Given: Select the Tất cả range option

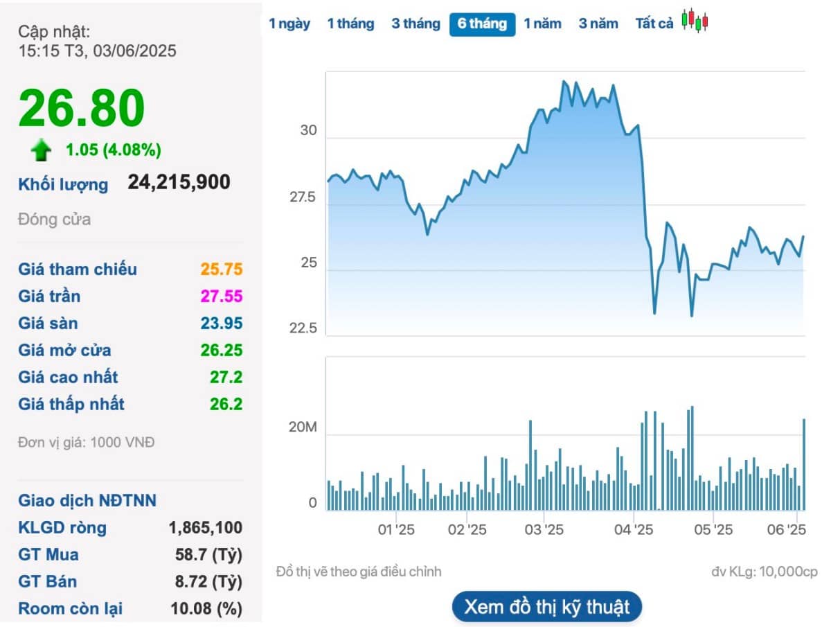Looking at the screenshot, I should (x=654, y=24).
